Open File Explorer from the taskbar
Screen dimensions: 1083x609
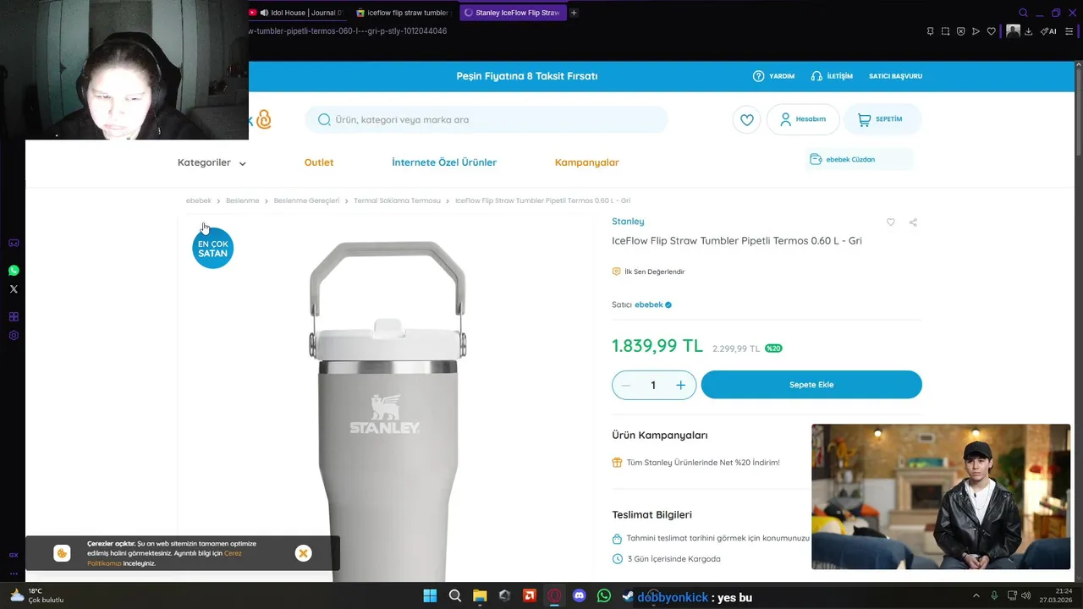[x=480, y=595]
